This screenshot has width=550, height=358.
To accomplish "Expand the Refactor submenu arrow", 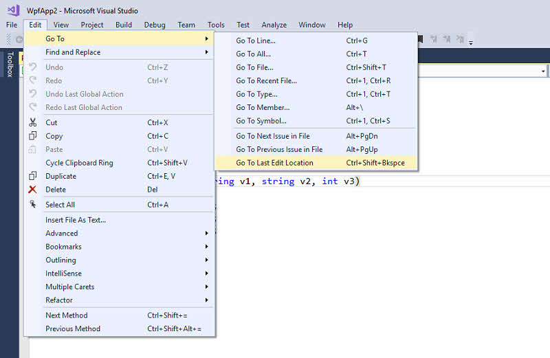I will (x=207, y=300).
